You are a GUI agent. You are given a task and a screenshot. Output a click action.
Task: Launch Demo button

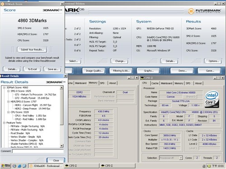point(182,71)
